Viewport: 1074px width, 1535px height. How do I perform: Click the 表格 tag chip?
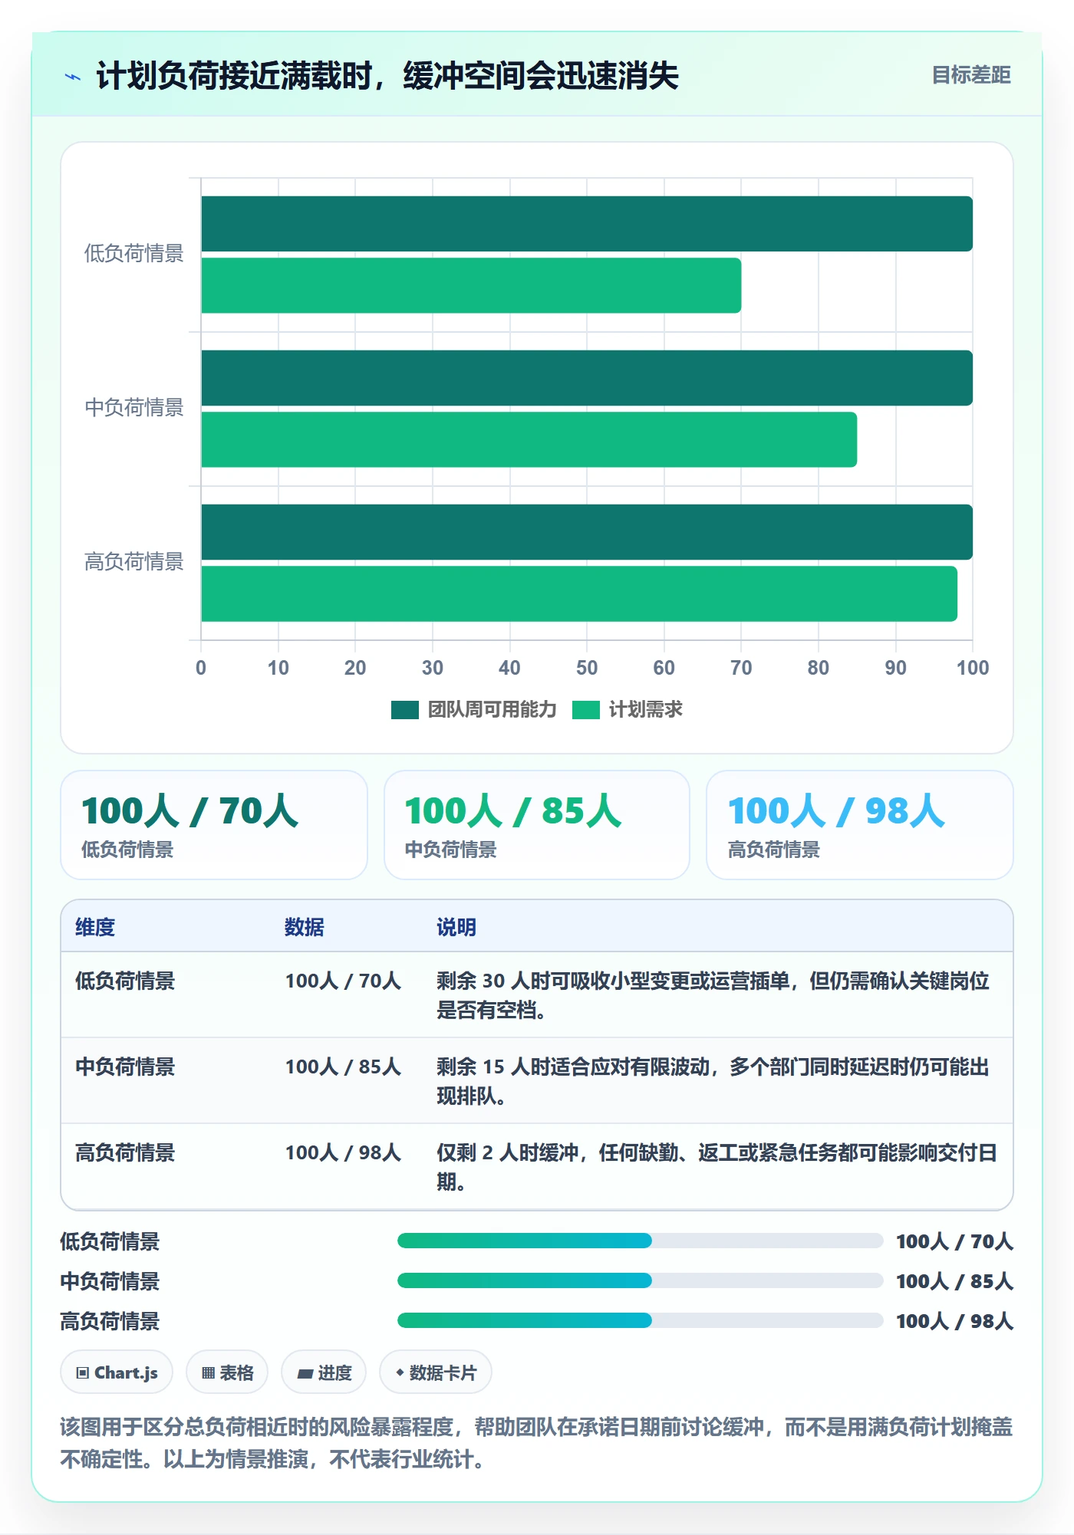tap(227, 1372)
